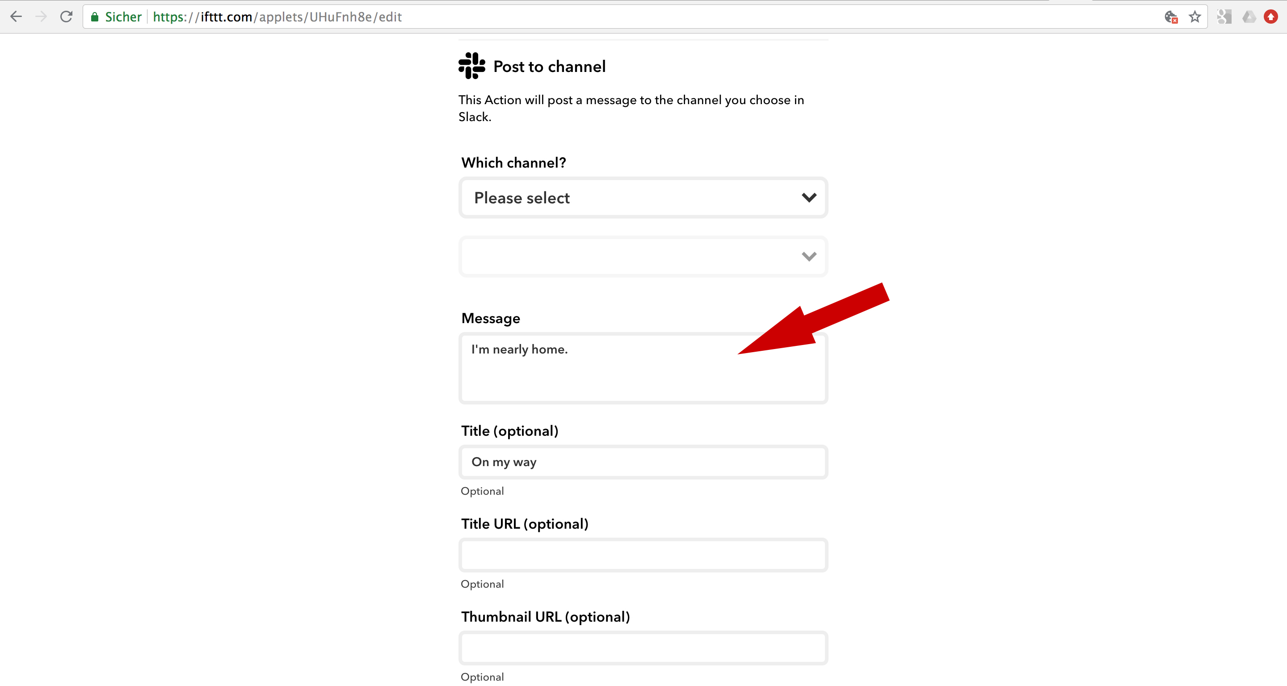
Task: Open the 'Please select' channel dropdown
Action: pos(643,198)
